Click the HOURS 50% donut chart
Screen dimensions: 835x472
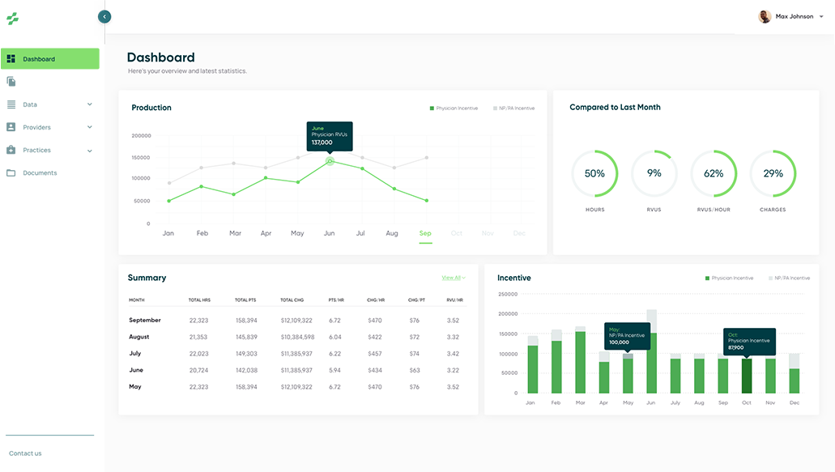[594, 173]
